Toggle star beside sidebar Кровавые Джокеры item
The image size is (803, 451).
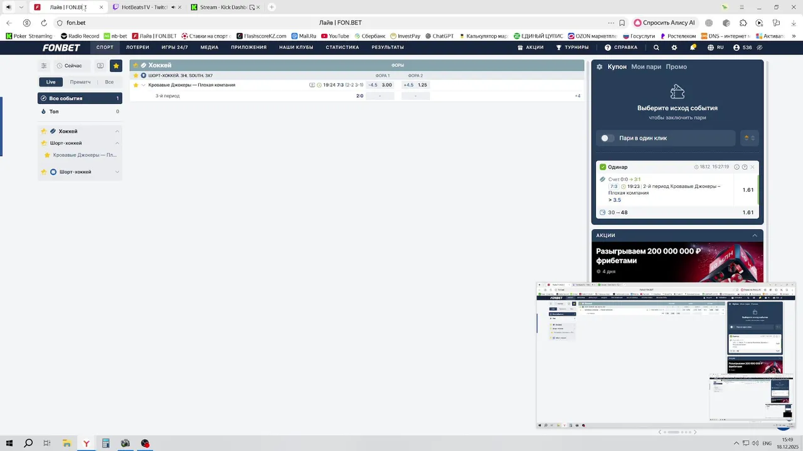47,155
